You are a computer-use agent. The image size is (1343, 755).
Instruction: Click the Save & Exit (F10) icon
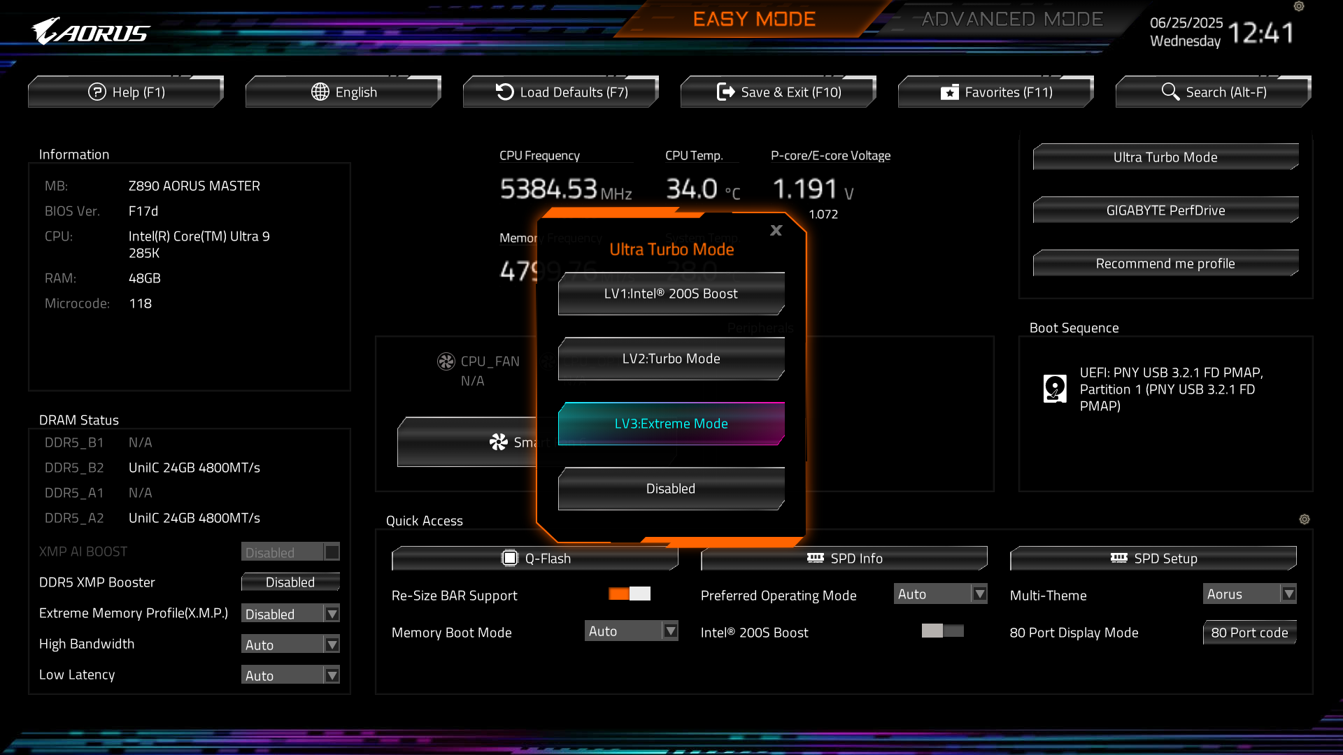click(x=726, y=92)
